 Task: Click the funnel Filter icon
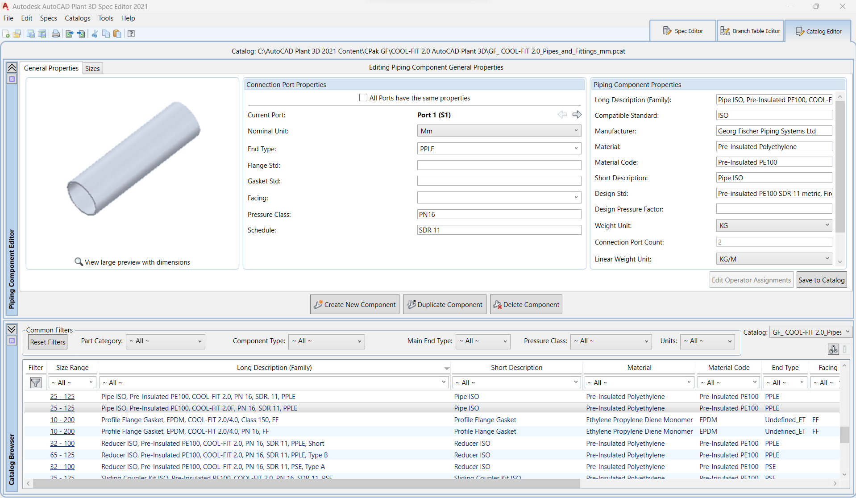(36, 383)
